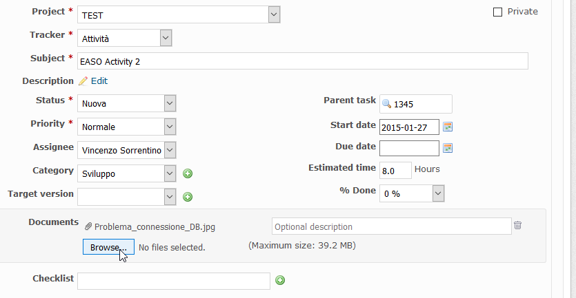The image size is (576, 298).
Task: Tick the Private checkbox
Action: 497,12
